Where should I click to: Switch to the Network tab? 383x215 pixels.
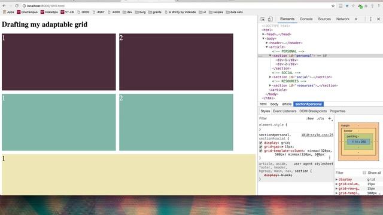[343, 19]
